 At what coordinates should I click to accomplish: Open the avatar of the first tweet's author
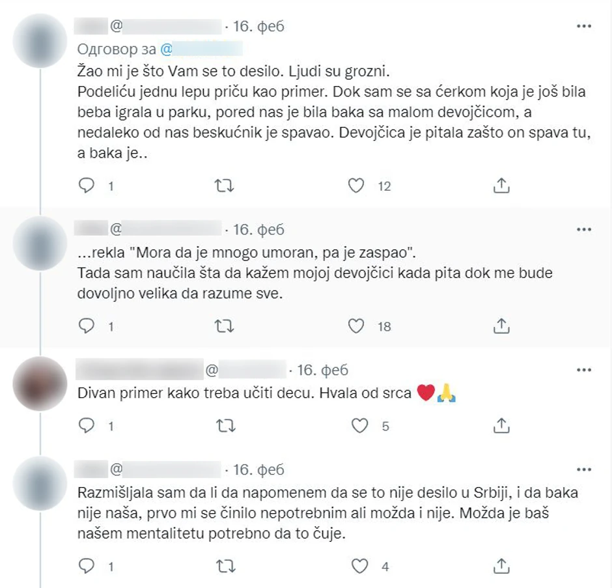(x=40, y=40)
